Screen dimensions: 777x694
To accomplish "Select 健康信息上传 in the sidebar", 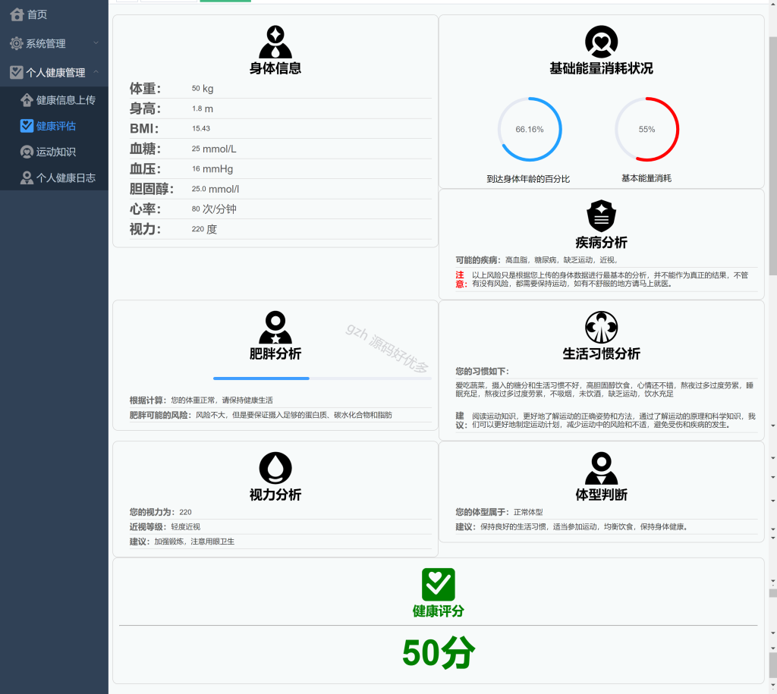I will point(54,100).
